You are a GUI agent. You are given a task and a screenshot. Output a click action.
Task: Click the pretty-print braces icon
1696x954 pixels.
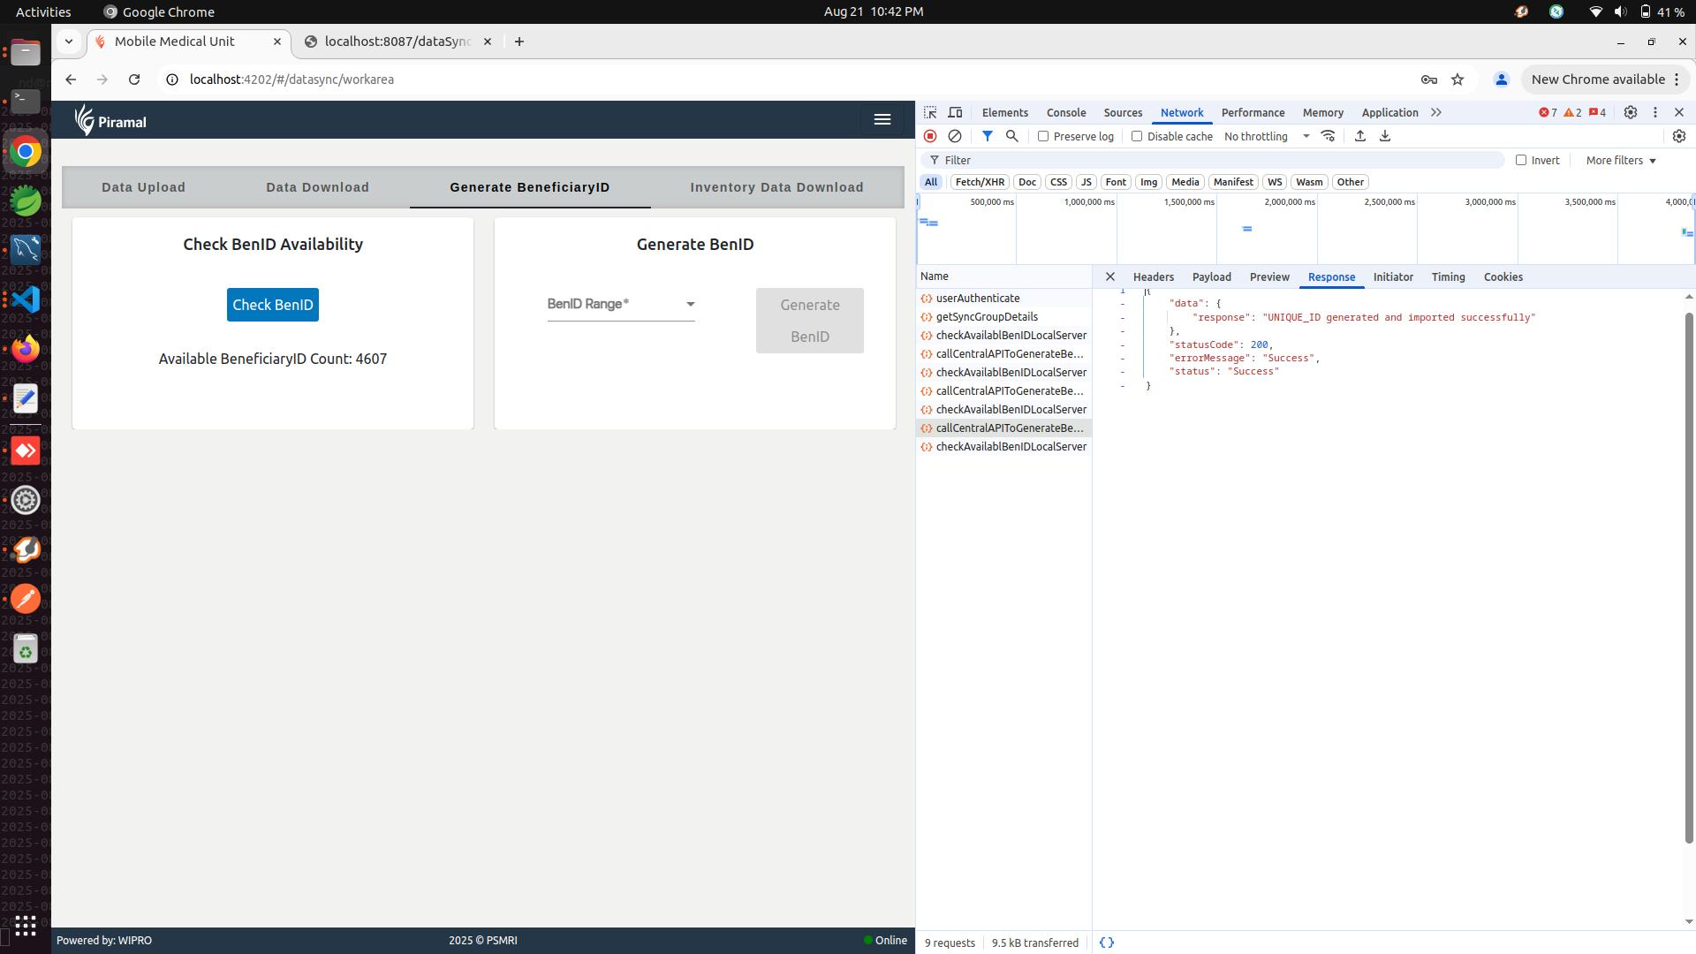(1107, 943)
